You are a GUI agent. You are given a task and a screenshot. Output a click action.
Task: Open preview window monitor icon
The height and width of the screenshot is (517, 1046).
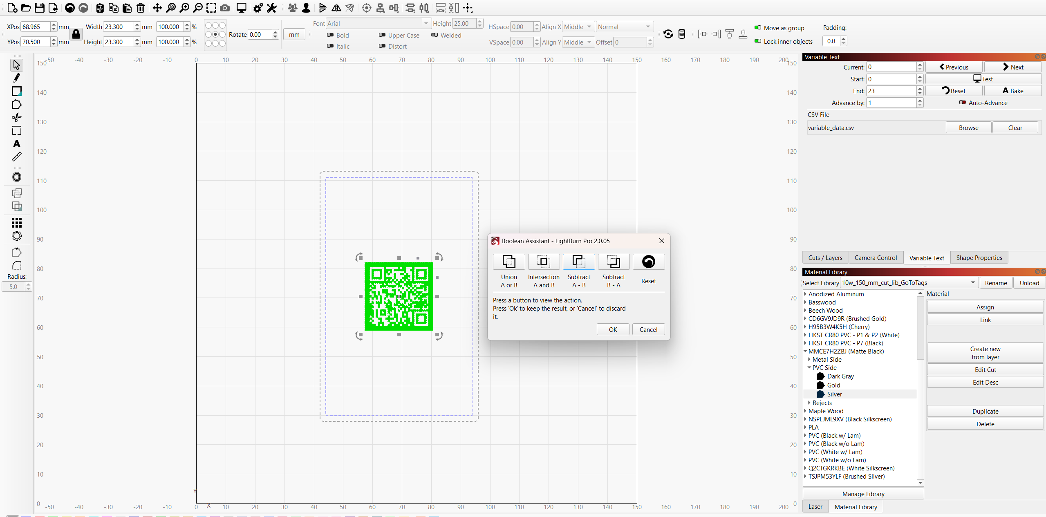pyautogui.click(x=242, y=8)
